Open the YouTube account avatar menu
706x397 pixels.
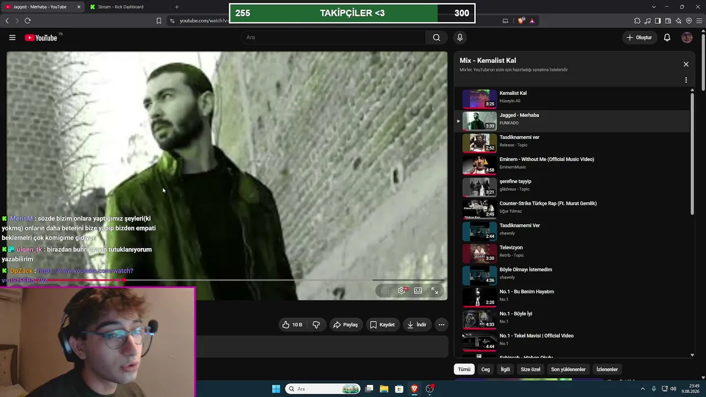click(687, 37)
